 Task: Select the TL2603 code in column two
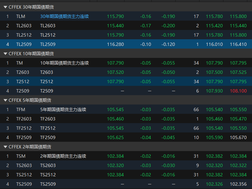pyautogui.click(x=24, y=26)
